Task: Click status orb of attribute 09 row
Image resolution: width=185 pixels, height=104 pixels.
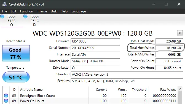Action: click(6, 101)
